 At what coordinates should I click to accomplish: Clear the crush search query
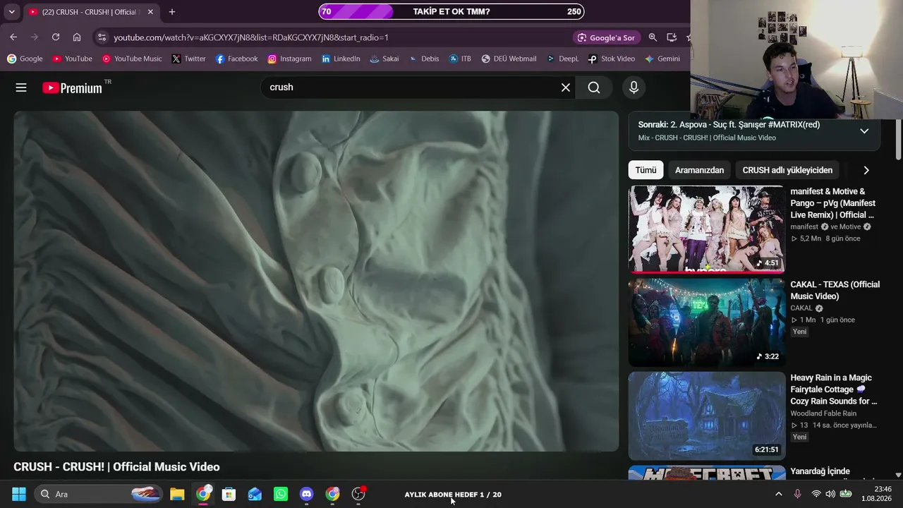pyautogui.click(x=566, y=87)
